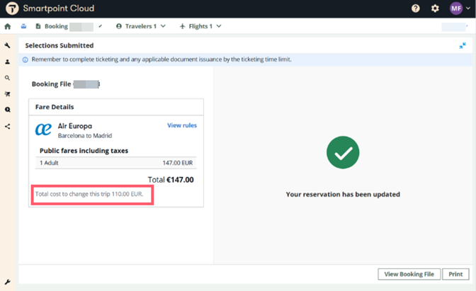Image resolution: width=476 pixels, height=291 pixels.
Task: Click the View rules link
Action: [181, 125]
